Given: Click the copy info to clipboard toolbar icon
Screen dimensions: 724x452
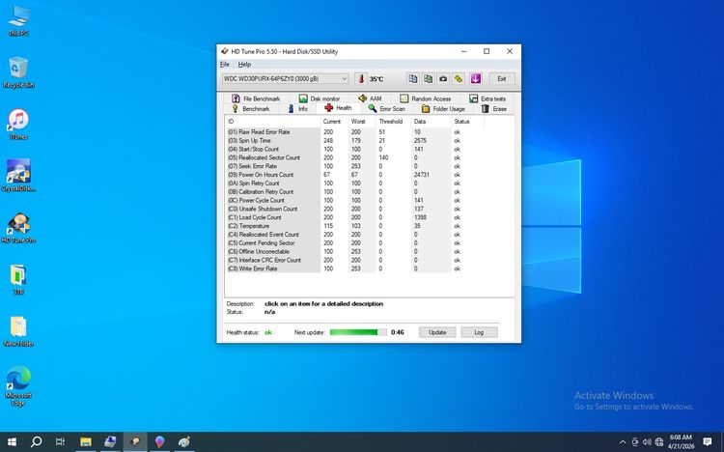Looking at the screenshot, I should 413,79.
